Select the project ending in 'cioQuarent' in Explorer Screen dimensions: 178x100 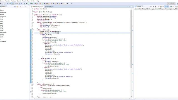[3, 32]
